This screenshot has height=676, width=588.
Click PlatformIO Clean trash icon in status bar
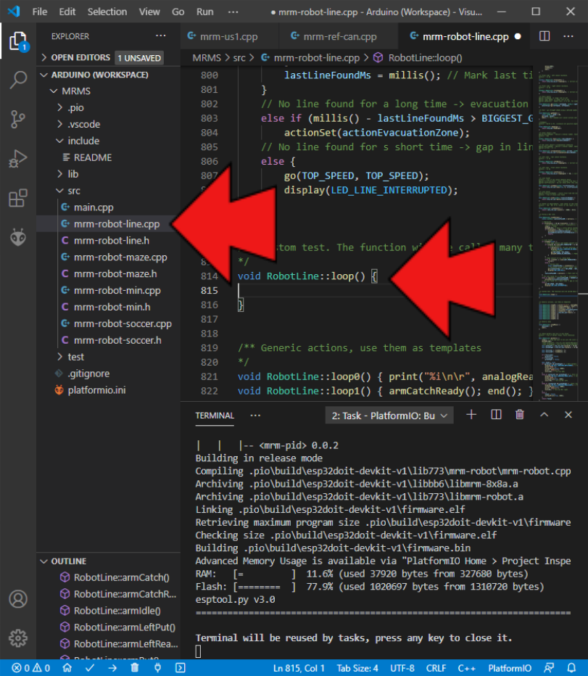[135, 668]
